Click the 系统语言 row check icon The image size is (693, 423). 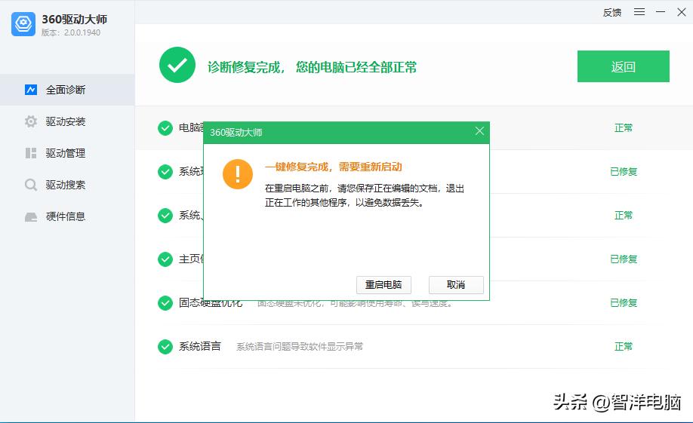[165, 347]
